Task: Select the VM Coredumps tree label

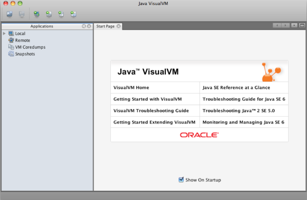Action: click(30, 47)
